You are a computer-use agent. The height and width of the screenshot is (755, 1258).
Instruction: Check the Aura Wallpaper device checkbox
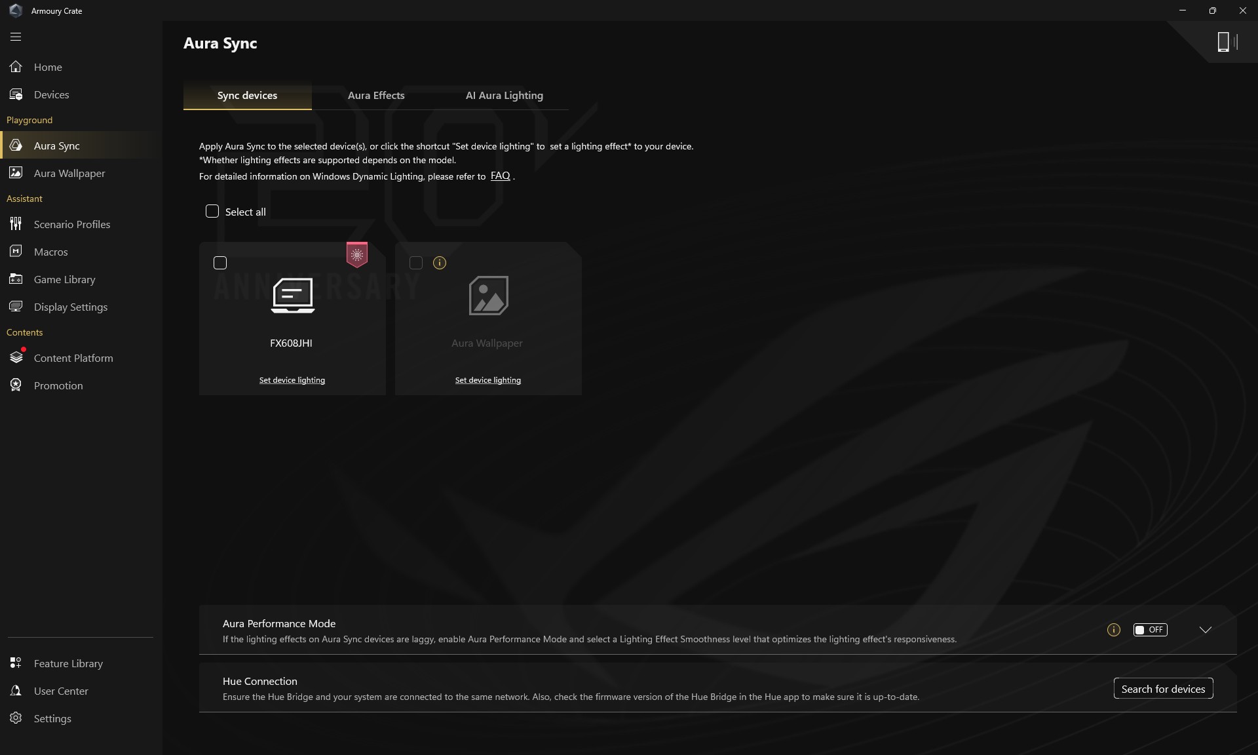(x=416, y=263)
